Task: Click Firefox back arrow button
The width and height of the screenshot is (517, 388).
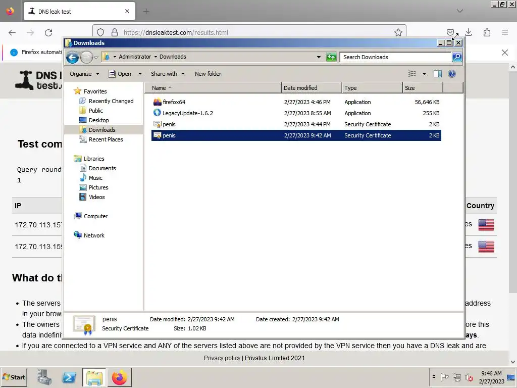Action: point(12,32)
